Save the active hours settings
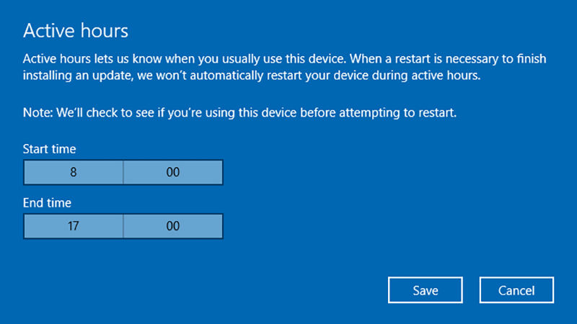This screenshot has width=577, height=324. point(425,290)
